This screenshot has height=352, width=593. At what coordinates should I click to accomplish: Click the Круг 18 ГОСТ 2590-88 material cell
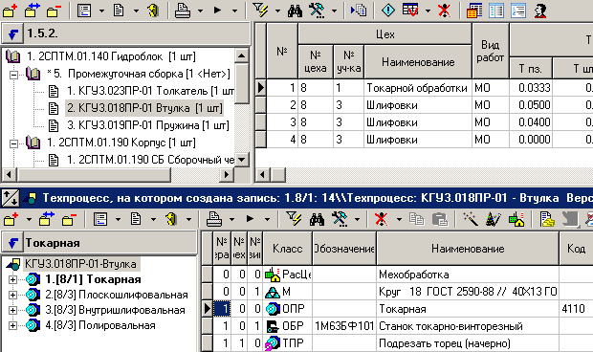[468, 292]
